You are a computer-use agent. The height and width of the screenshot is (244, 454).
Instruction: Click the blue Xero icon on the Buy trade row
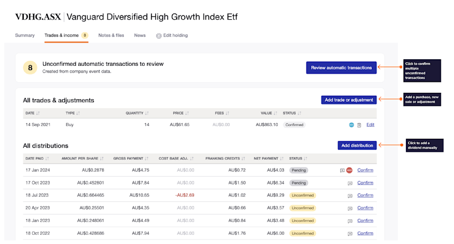point(351,125)
